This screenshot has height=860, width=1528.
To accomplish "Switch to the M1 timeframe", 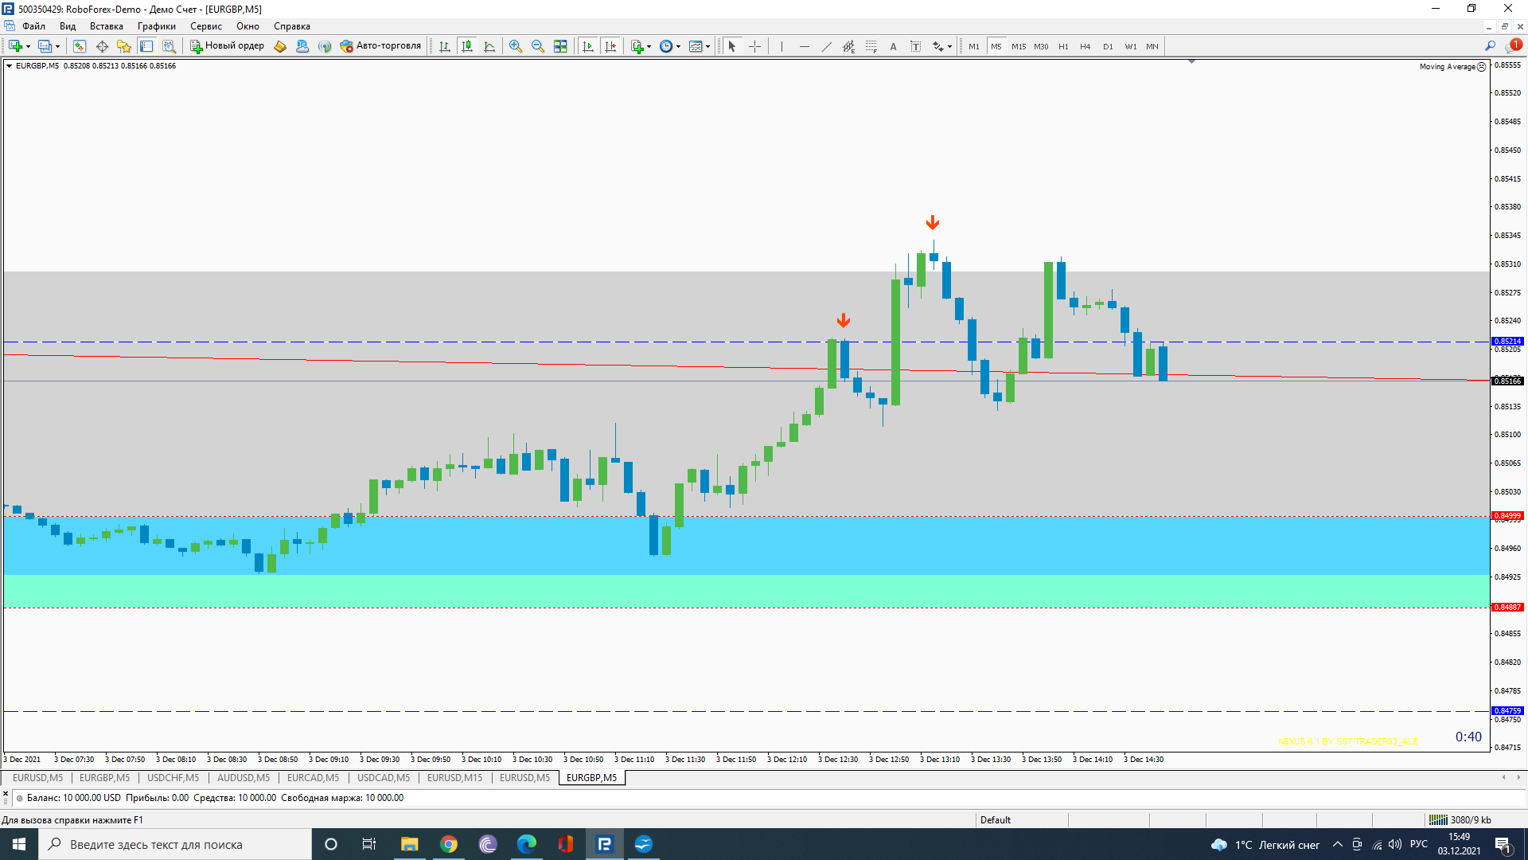I will (x=974, y=46).
